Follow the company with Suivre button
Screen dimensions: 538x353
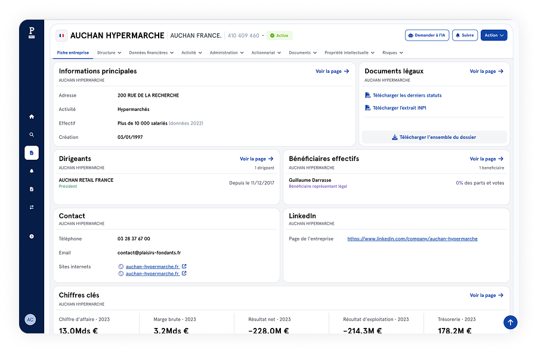coord(465,35)
